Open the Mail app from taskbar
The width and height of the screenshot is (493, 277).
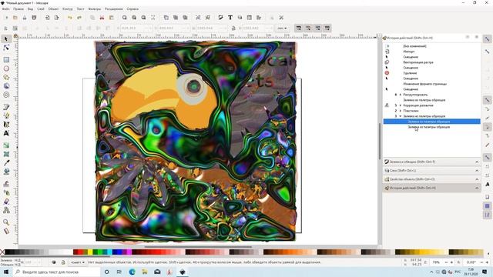157,272
